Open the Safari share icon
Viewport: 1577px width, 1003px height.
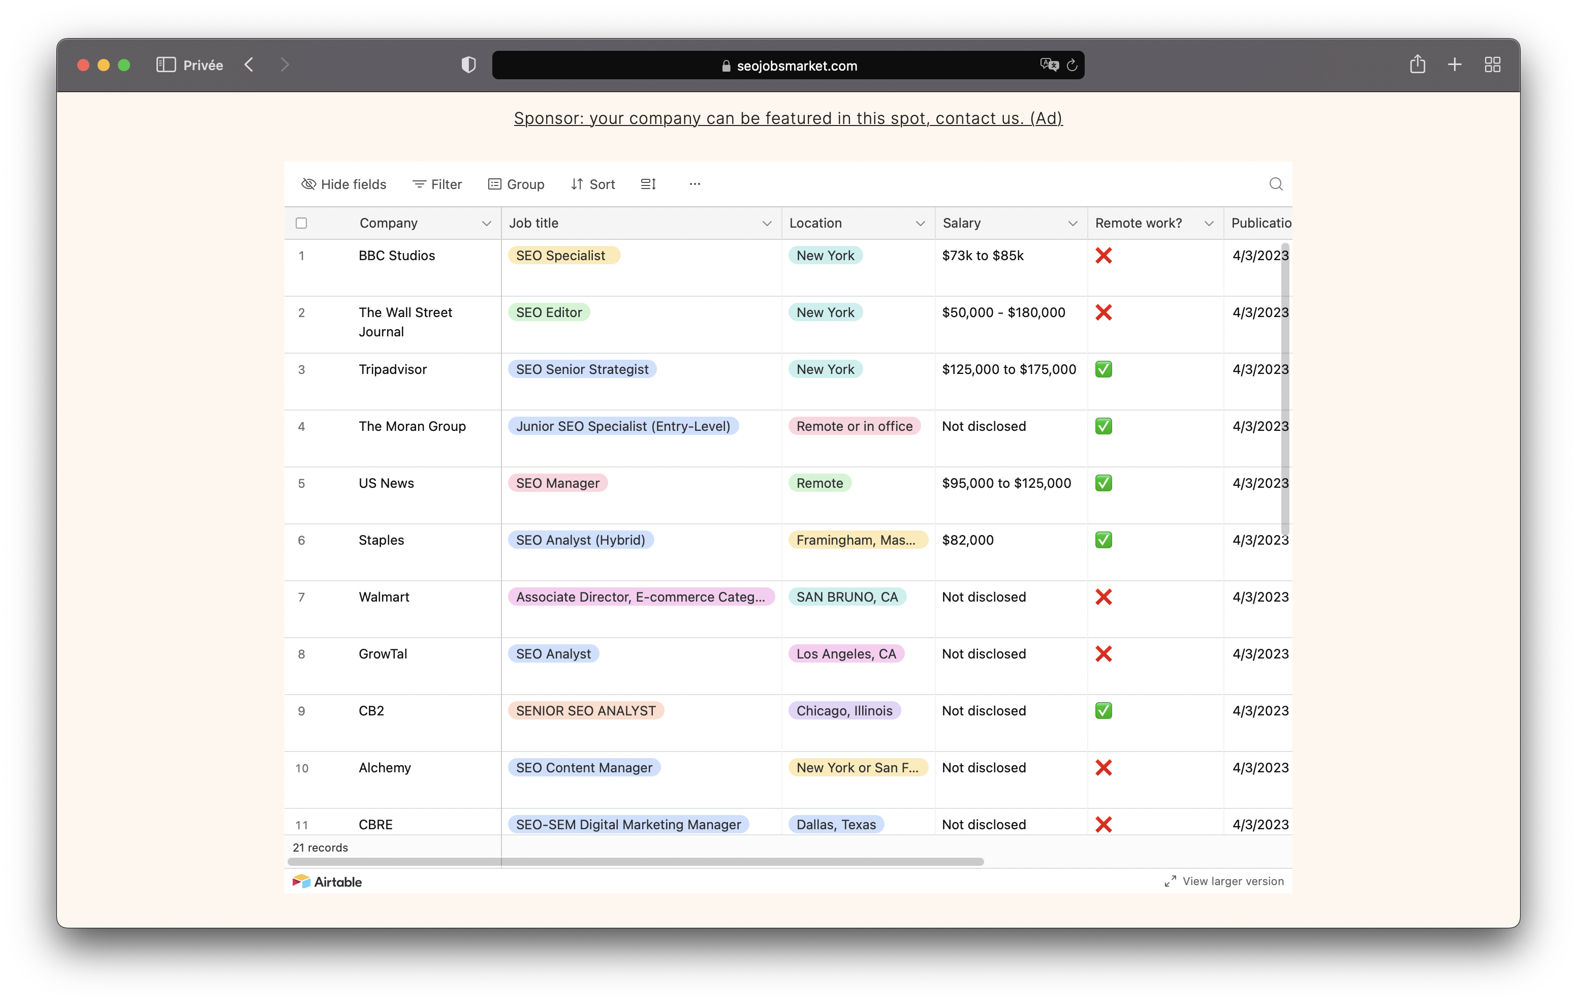click(1417, 64)
